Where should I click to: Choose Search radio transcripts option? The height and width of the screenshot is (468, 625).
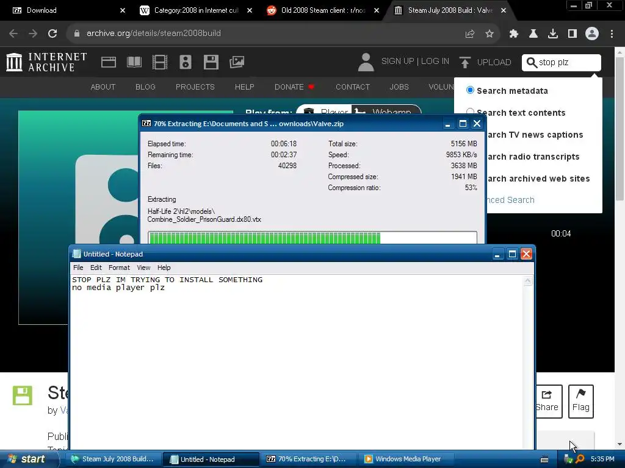pyautogui.click(x=533, y=157)
